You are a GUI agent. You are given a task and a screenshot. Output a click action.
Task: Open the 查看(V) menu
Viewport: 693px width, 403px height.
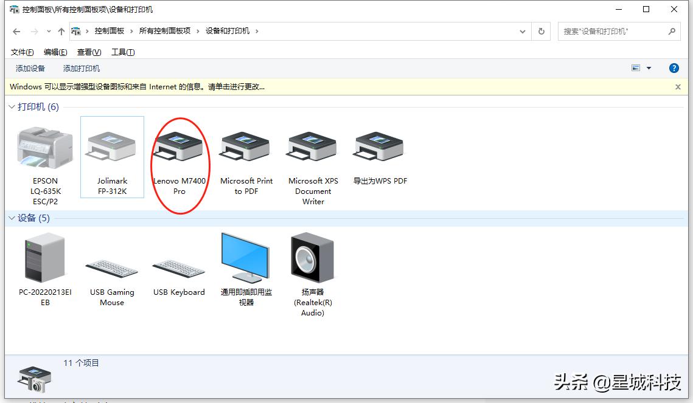click(x=88, y=52)
